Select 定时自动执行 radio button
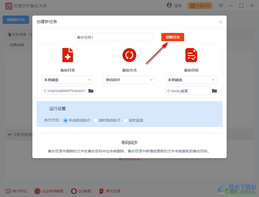The height and width of the screenshot is (197, 259). coord(96,121)
